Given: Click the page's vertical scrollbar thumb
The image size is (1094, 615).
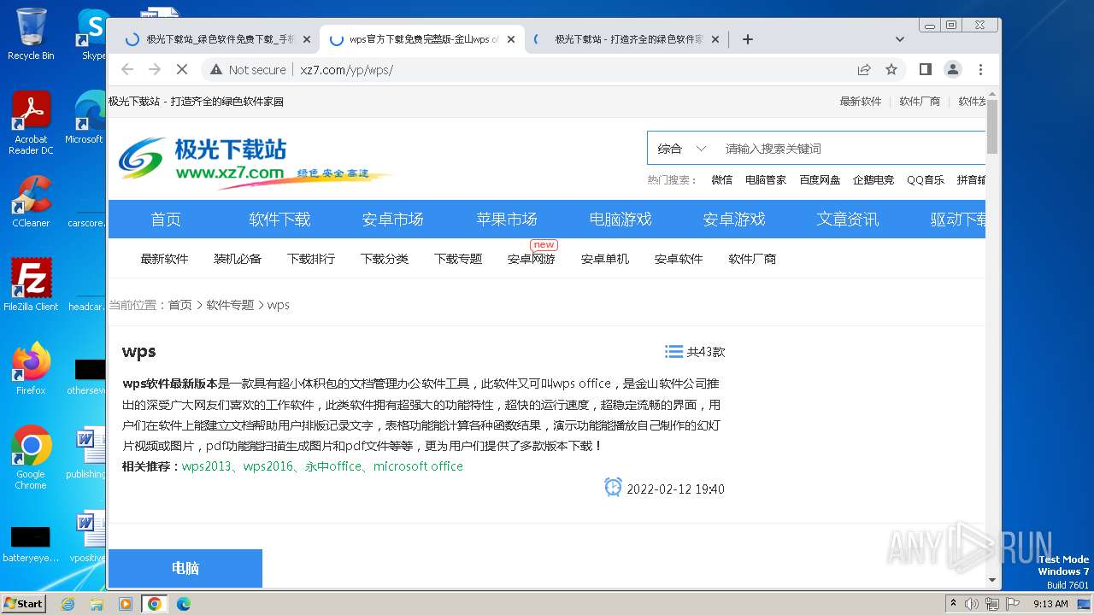Looking at the screenshot, I should [x=992, y=126].
